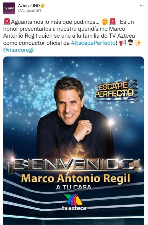Open the @marcoregil mention
This screenshot has width=148, height=225.
(19, 50)
